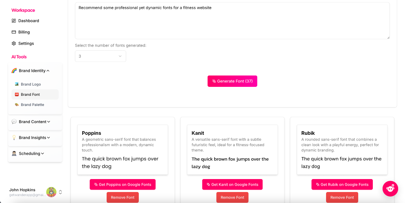The image size is (405, 203).
Task: Click Get Poppins on Google Fonts
Action: click(123, 184)
